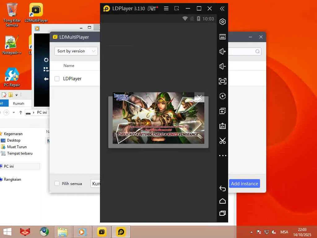The width and height of the screenshot is (317, 238).
Task: Show more tools via three dots icon
Action: [x=222, y=156]
